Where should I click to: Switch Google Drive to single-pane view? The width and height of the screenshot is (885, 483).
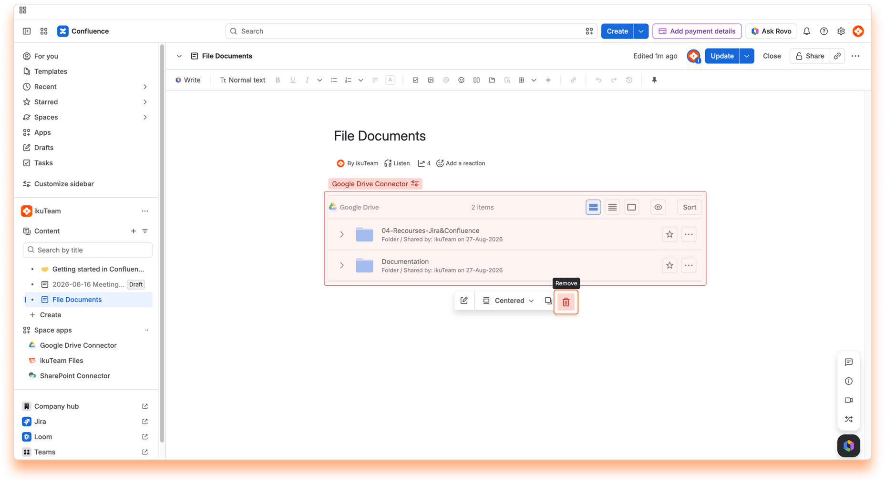point(631,207)
